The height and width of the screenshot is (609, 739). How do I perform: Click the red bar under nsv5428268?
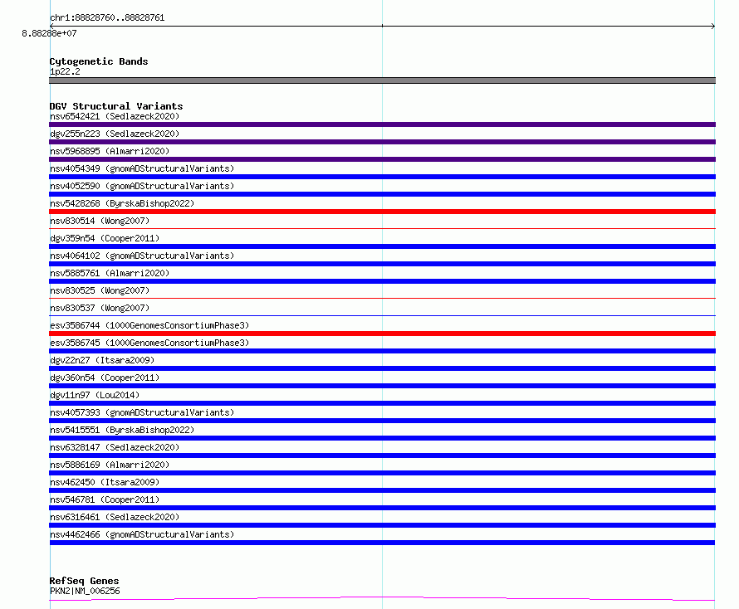click(382, 212)
